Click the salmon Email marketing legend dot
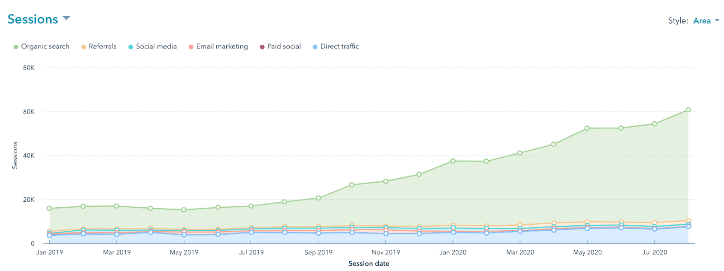 (191, 47)
